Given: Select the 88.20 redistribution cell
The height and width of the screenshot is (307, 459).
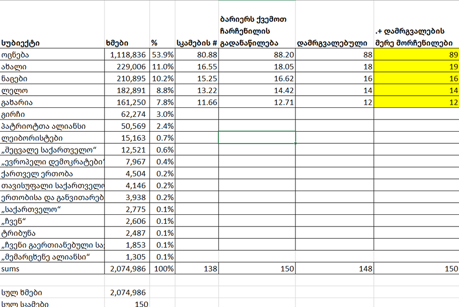Looking at the screenshot, I should point(257,55).
